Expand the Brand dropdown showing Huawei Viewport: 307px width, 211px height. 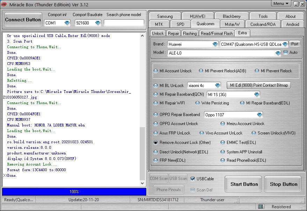tap(215, 44)
